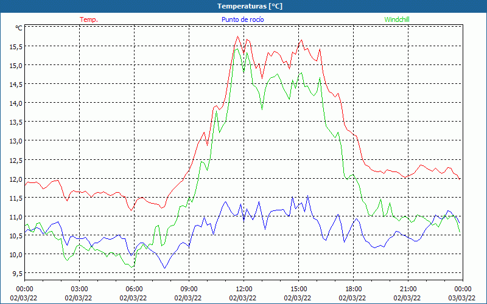Click the '03:00' time axis label
Image resolution: width=487 pixels, height=304 pixels.
pos(80,289)
